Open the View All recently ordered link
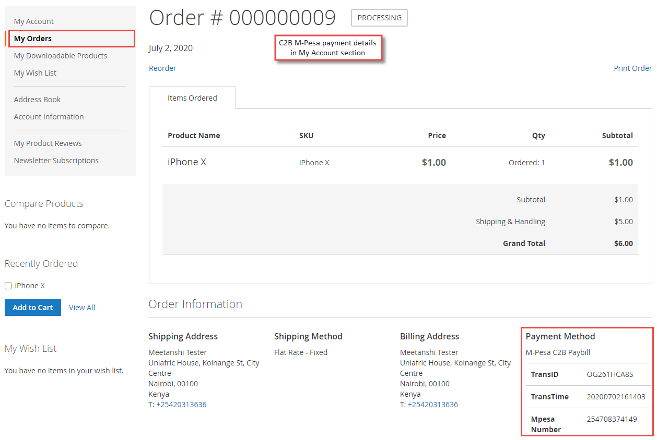 pyautogui.click(x=82, y=308)
